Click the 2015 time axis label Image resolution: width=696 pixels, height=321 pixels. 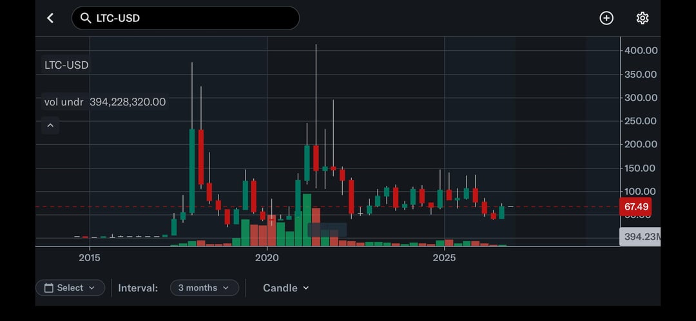click(90, 257)
